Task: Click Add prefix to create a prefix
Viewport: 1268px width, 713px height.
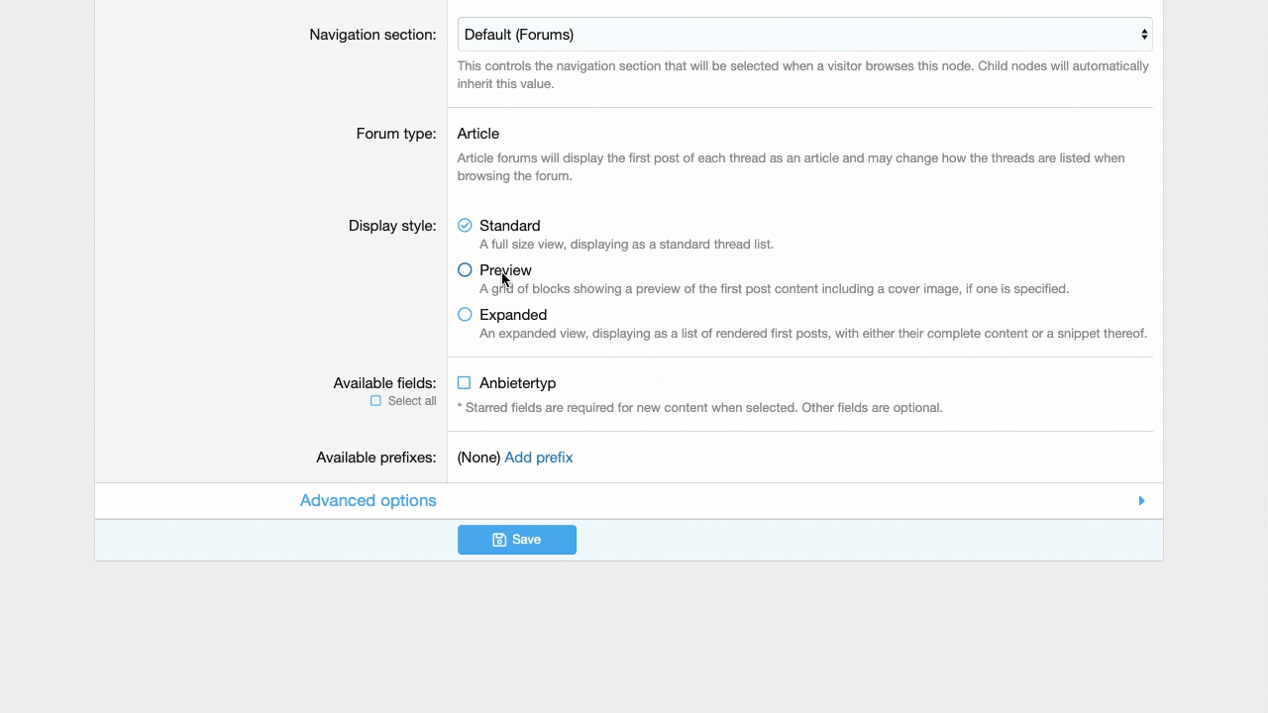Action: (538, 458)
